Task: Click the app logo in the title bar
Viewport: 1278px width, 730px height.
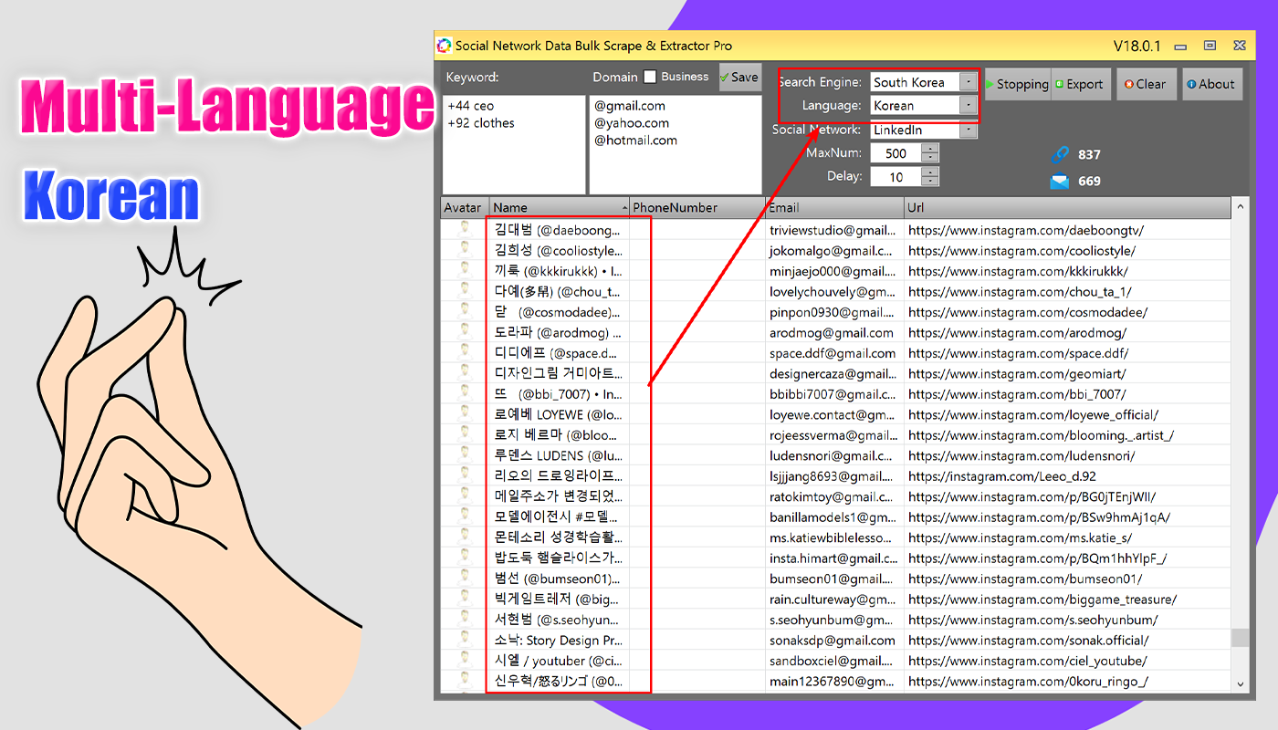Action: pyautogui.click(x=445, y=45)
